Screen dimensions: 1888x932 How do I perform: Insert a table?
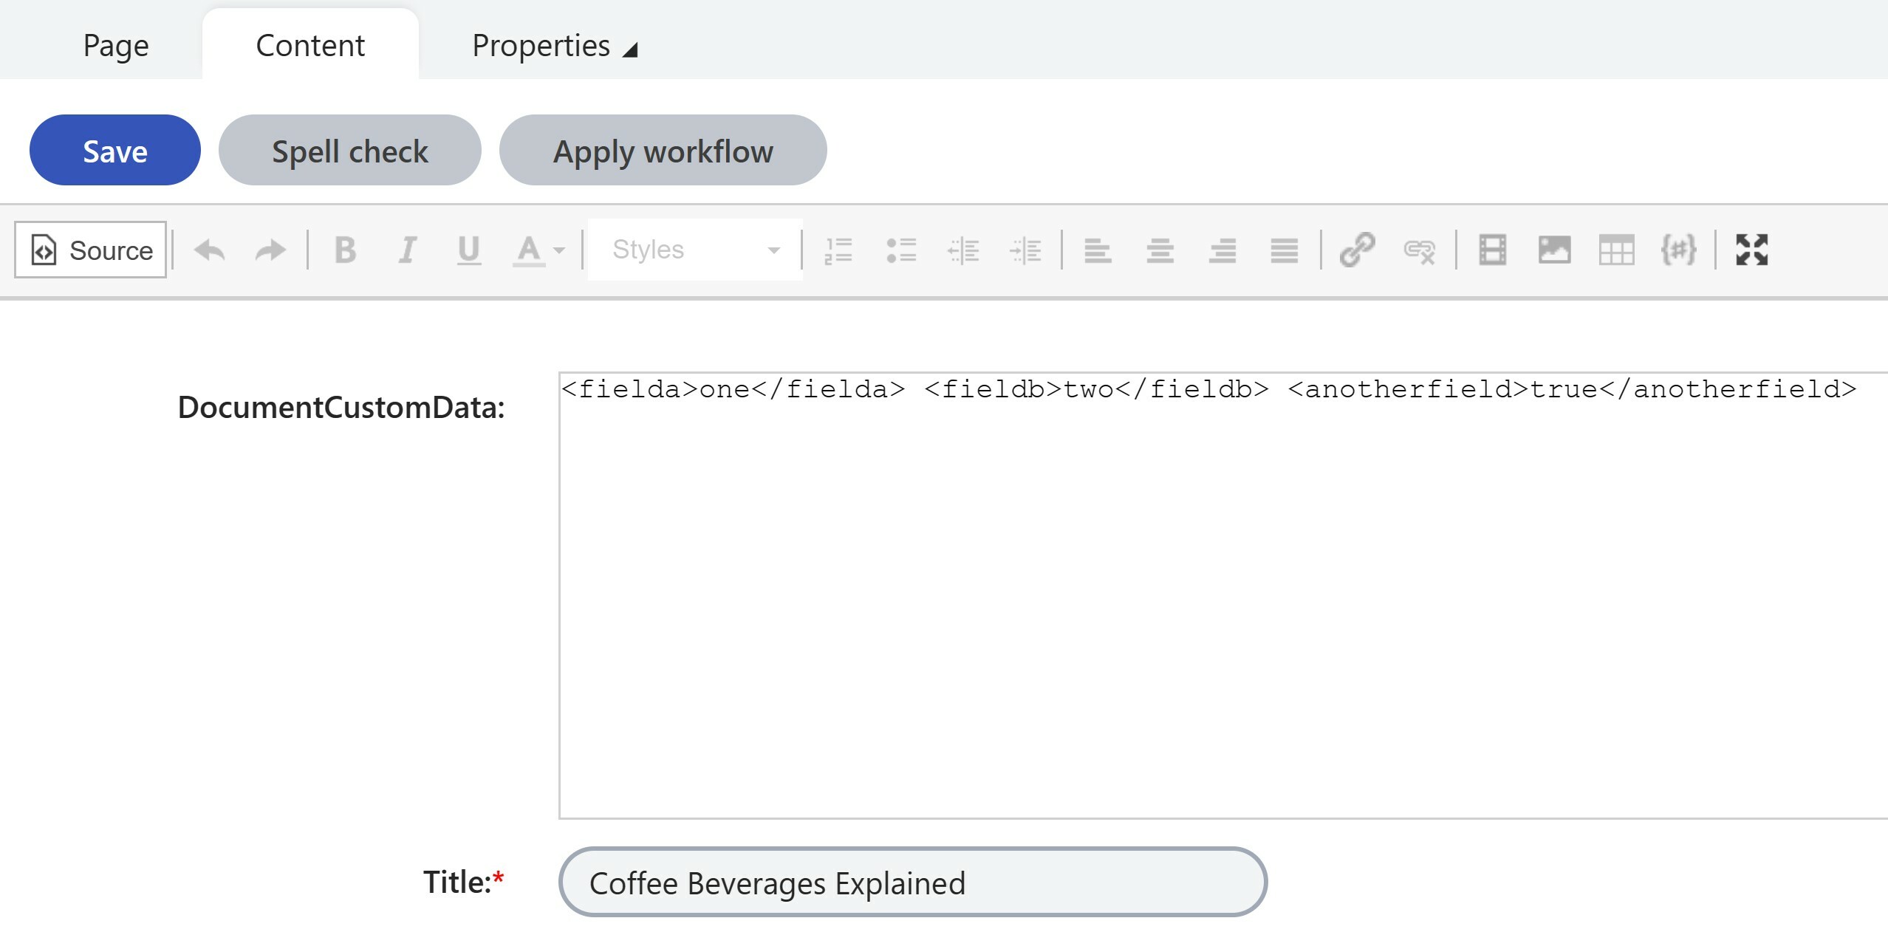pyautogui.click(x=1616, y=250)
